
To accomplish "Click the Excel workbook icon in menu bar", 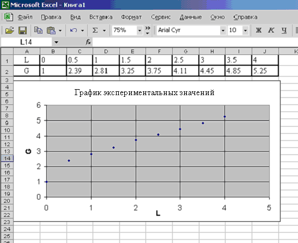I will point(8,17).
